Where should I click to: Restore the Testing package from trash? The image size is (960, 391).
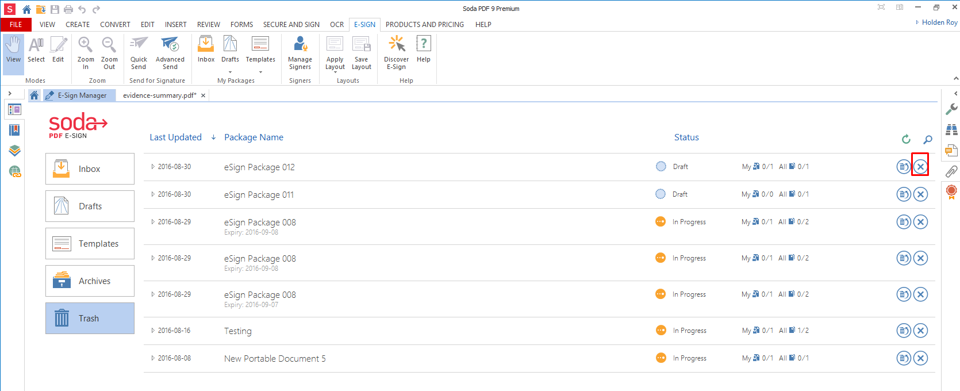904,331
